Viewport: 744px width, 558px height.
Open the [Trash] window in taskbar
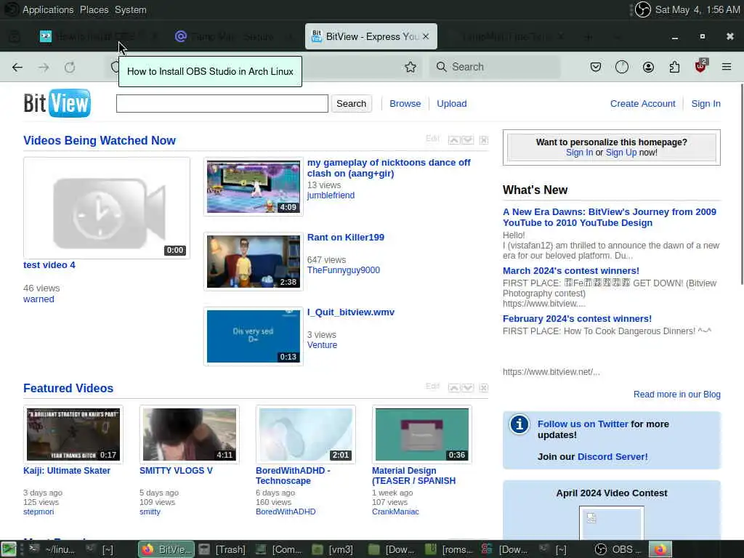(x=222, y=549)
